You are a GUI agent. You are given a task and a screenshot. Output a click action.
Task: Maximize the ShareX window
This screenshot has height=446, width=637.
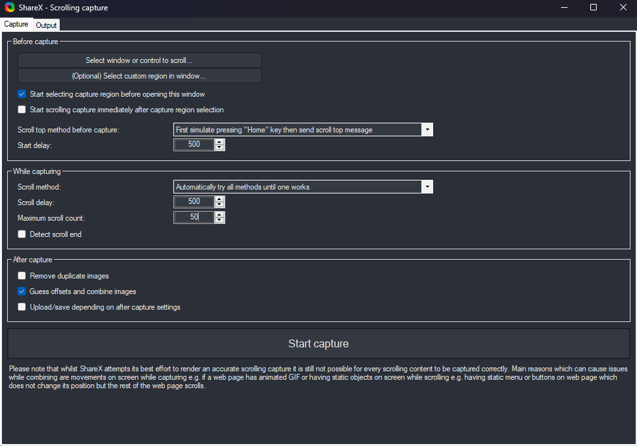tap(593, 7)
